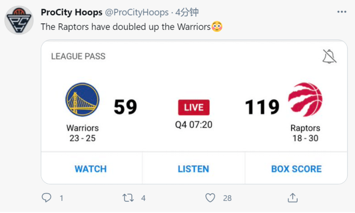Select the LISTEN option
The height and width of the screenshot is (213, 355).
coord(193,169)
